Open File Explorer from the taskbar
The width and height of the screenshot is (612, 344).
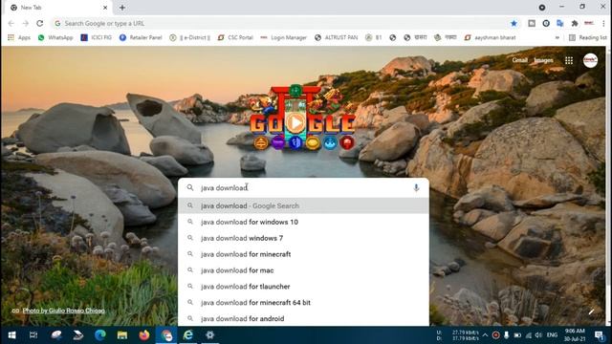pyautogui.click(x=122, y=335)
